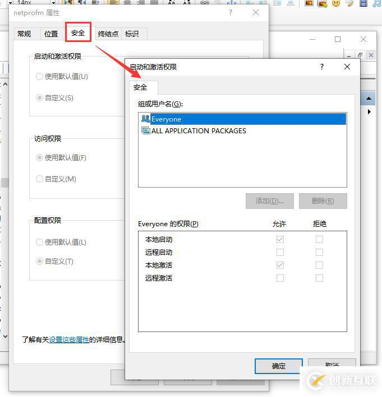Image resolution: width=382 pixels, height=397 pixels.
Task: Click the ALL APPLICATION PACKAGES group icon
Action: (x=146, y=130)
